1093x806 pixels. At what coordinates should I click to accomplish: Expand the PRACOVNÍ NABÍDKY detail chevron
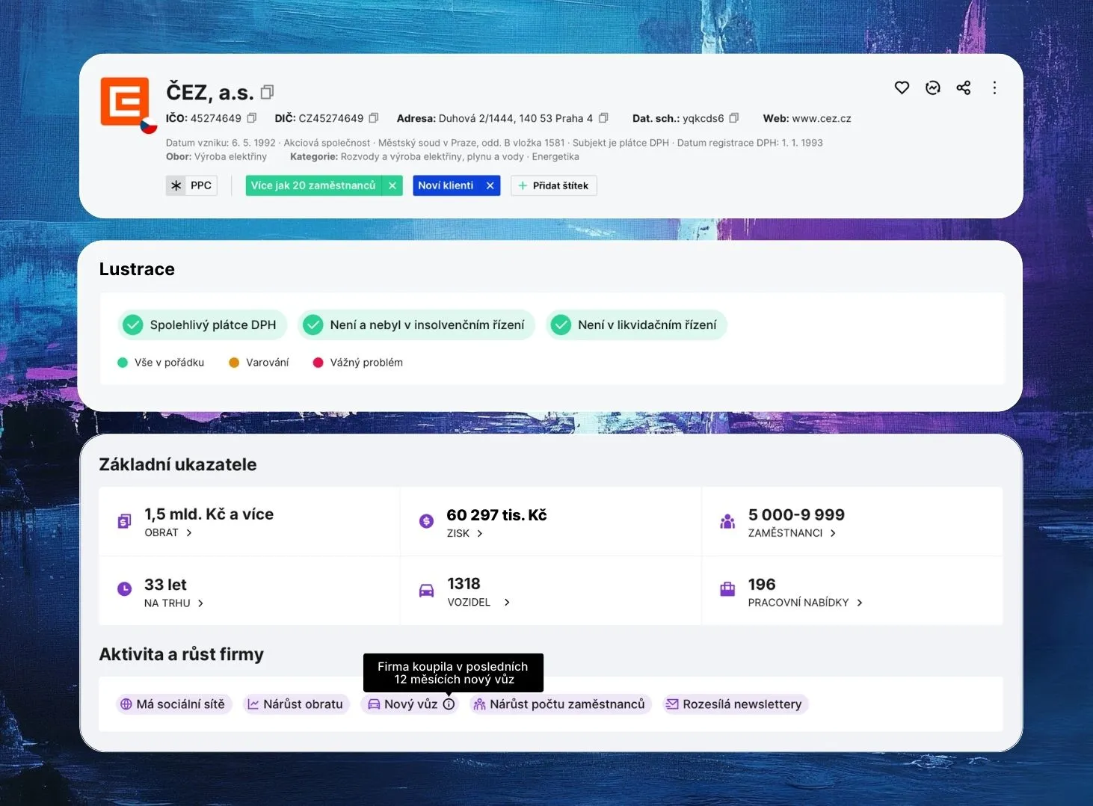(860, 603)
